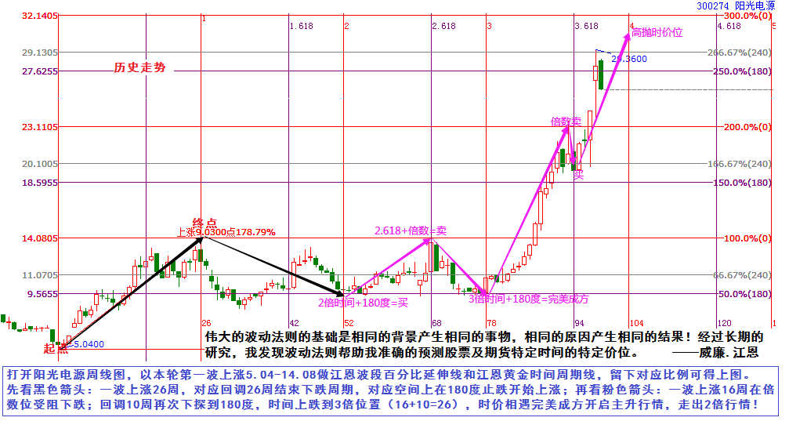Click the 起点 start marker label
789x421 pixels.
56,347
